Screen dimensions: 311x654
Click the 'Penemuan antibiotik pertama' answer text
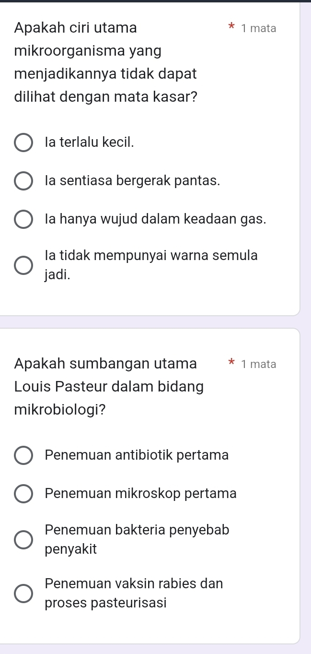[137, 455]
